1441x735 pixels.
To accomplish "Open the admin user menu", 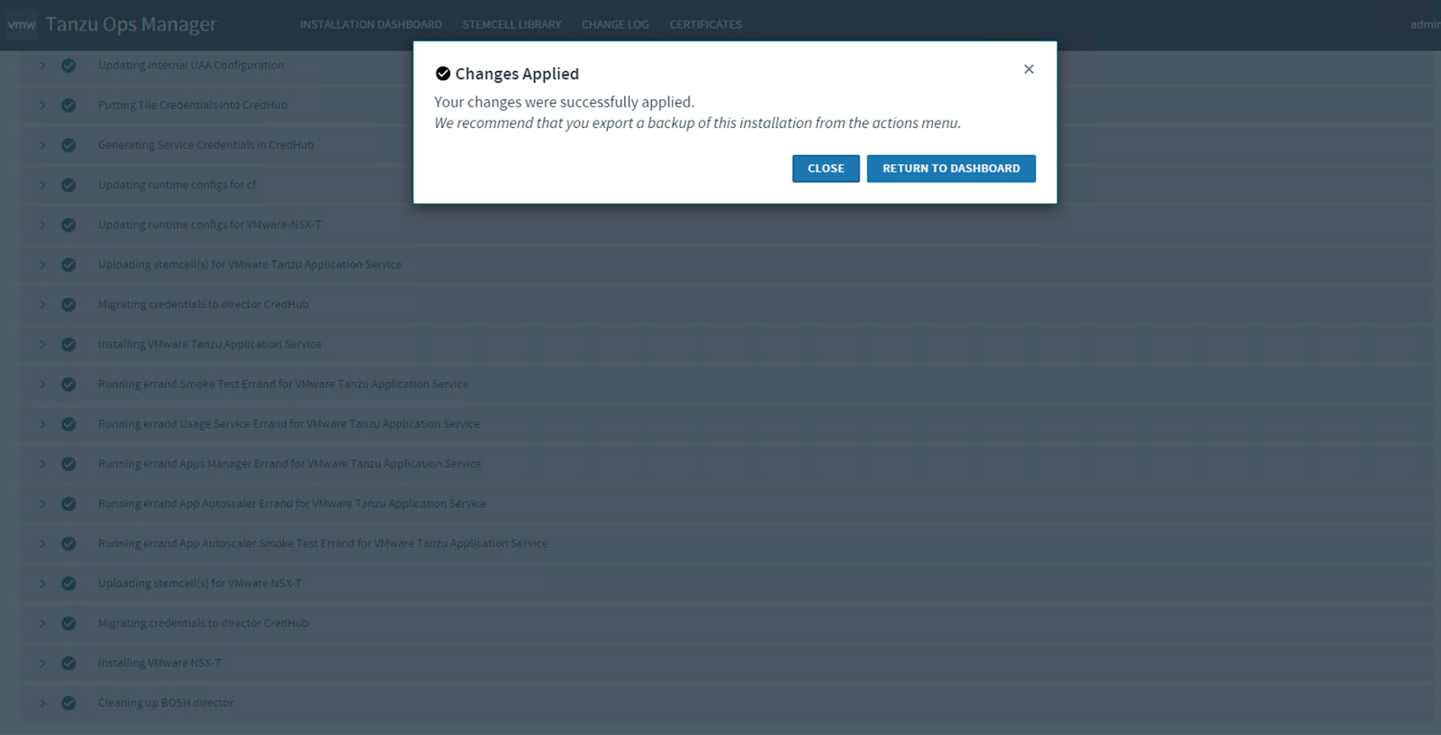I will [x=1425, y=24].
